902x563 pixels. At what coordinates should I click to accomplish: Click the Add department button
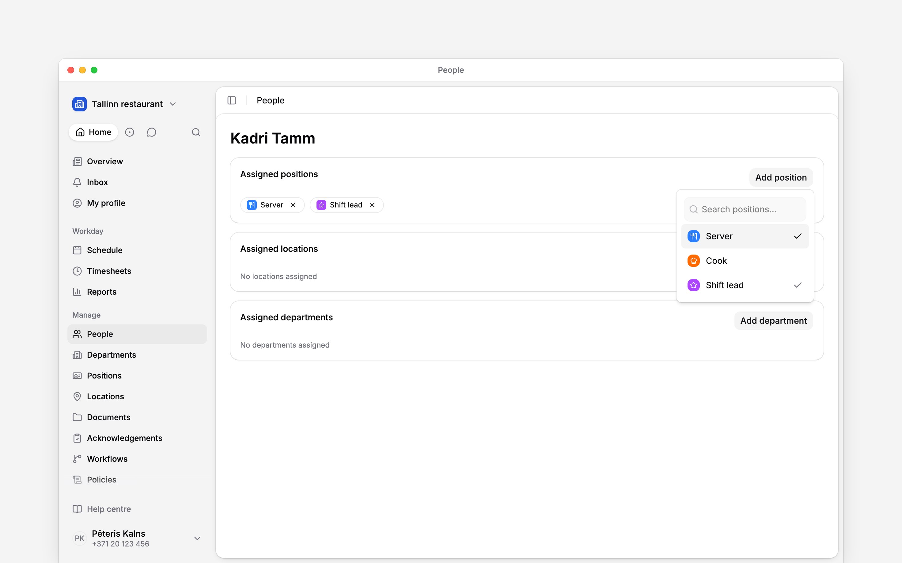tap(773, 321)
